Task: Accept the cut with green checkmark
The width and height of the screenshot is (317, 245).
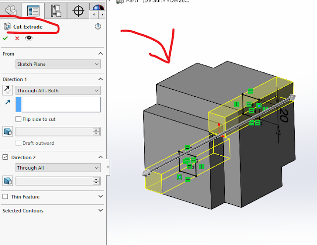Action: point(5,38)
